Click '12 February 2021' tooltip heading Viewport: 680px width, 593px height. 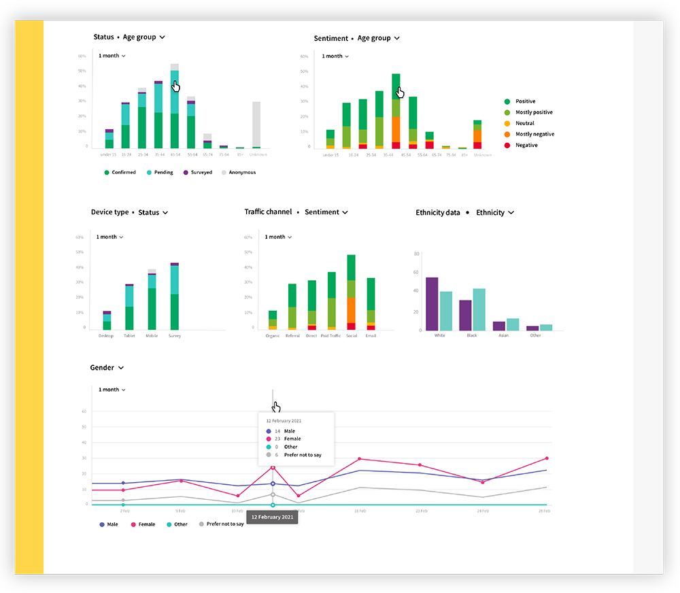point(284,421)
